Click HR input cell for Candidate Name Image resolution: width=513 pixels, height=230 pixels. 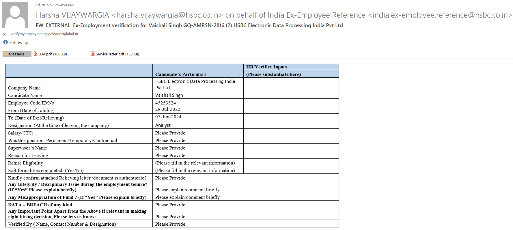[x=291, y=95]
